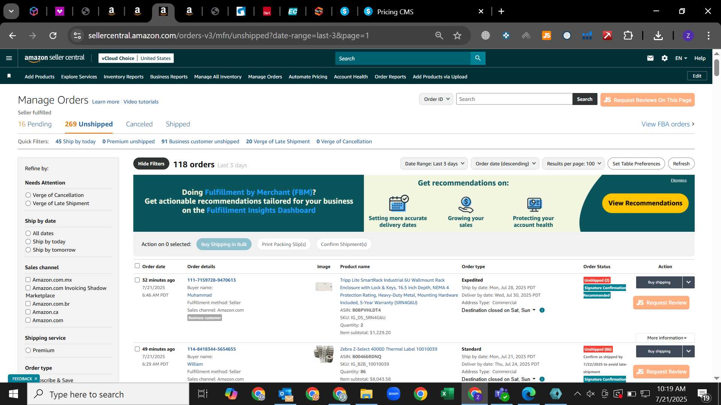Filter by 45 Ship by today quick filter
Screen dimensions: 721x405
(x=75, y=141)
